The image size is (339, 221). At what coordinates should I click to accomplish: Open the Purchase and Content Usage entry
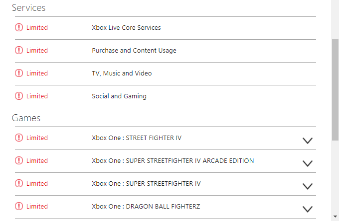134,51
